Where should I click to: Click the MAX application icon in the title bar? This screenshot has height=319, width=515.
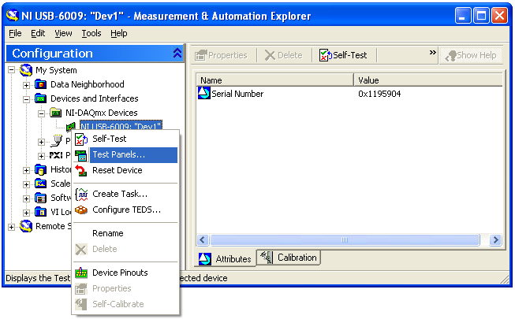[x=13, y=16]
